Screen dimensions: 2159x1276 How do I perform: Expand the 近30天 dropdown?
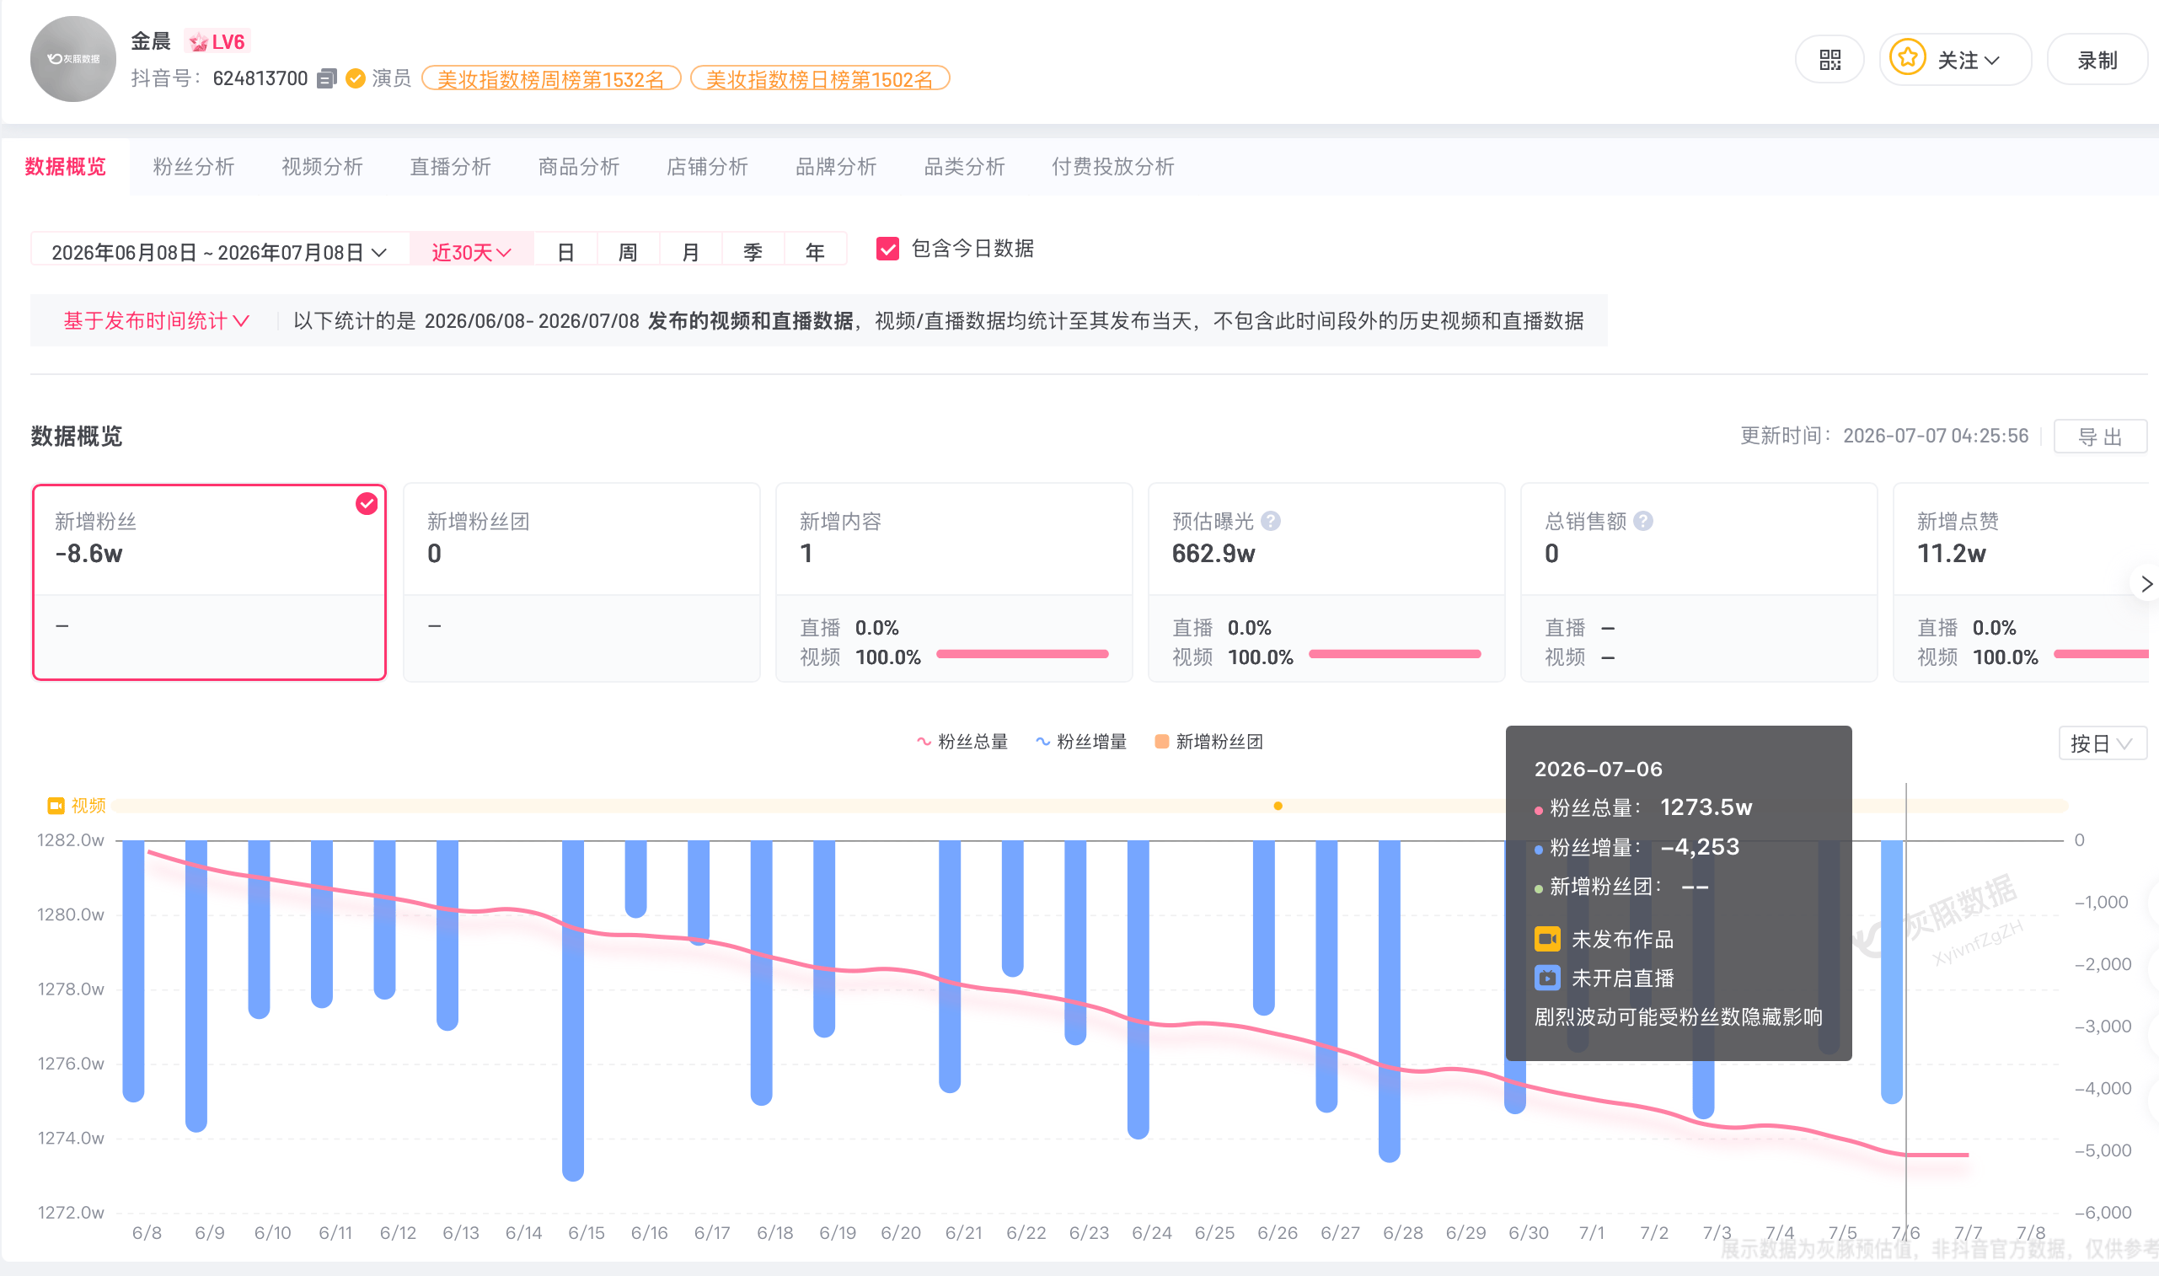[471, 252]
